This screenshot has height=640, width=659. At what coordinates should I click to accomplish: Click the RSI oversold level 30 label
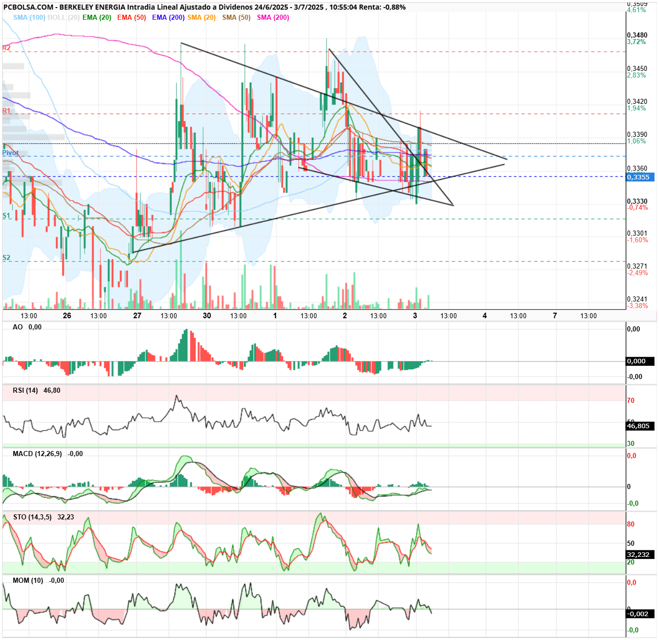coord(631,443)
